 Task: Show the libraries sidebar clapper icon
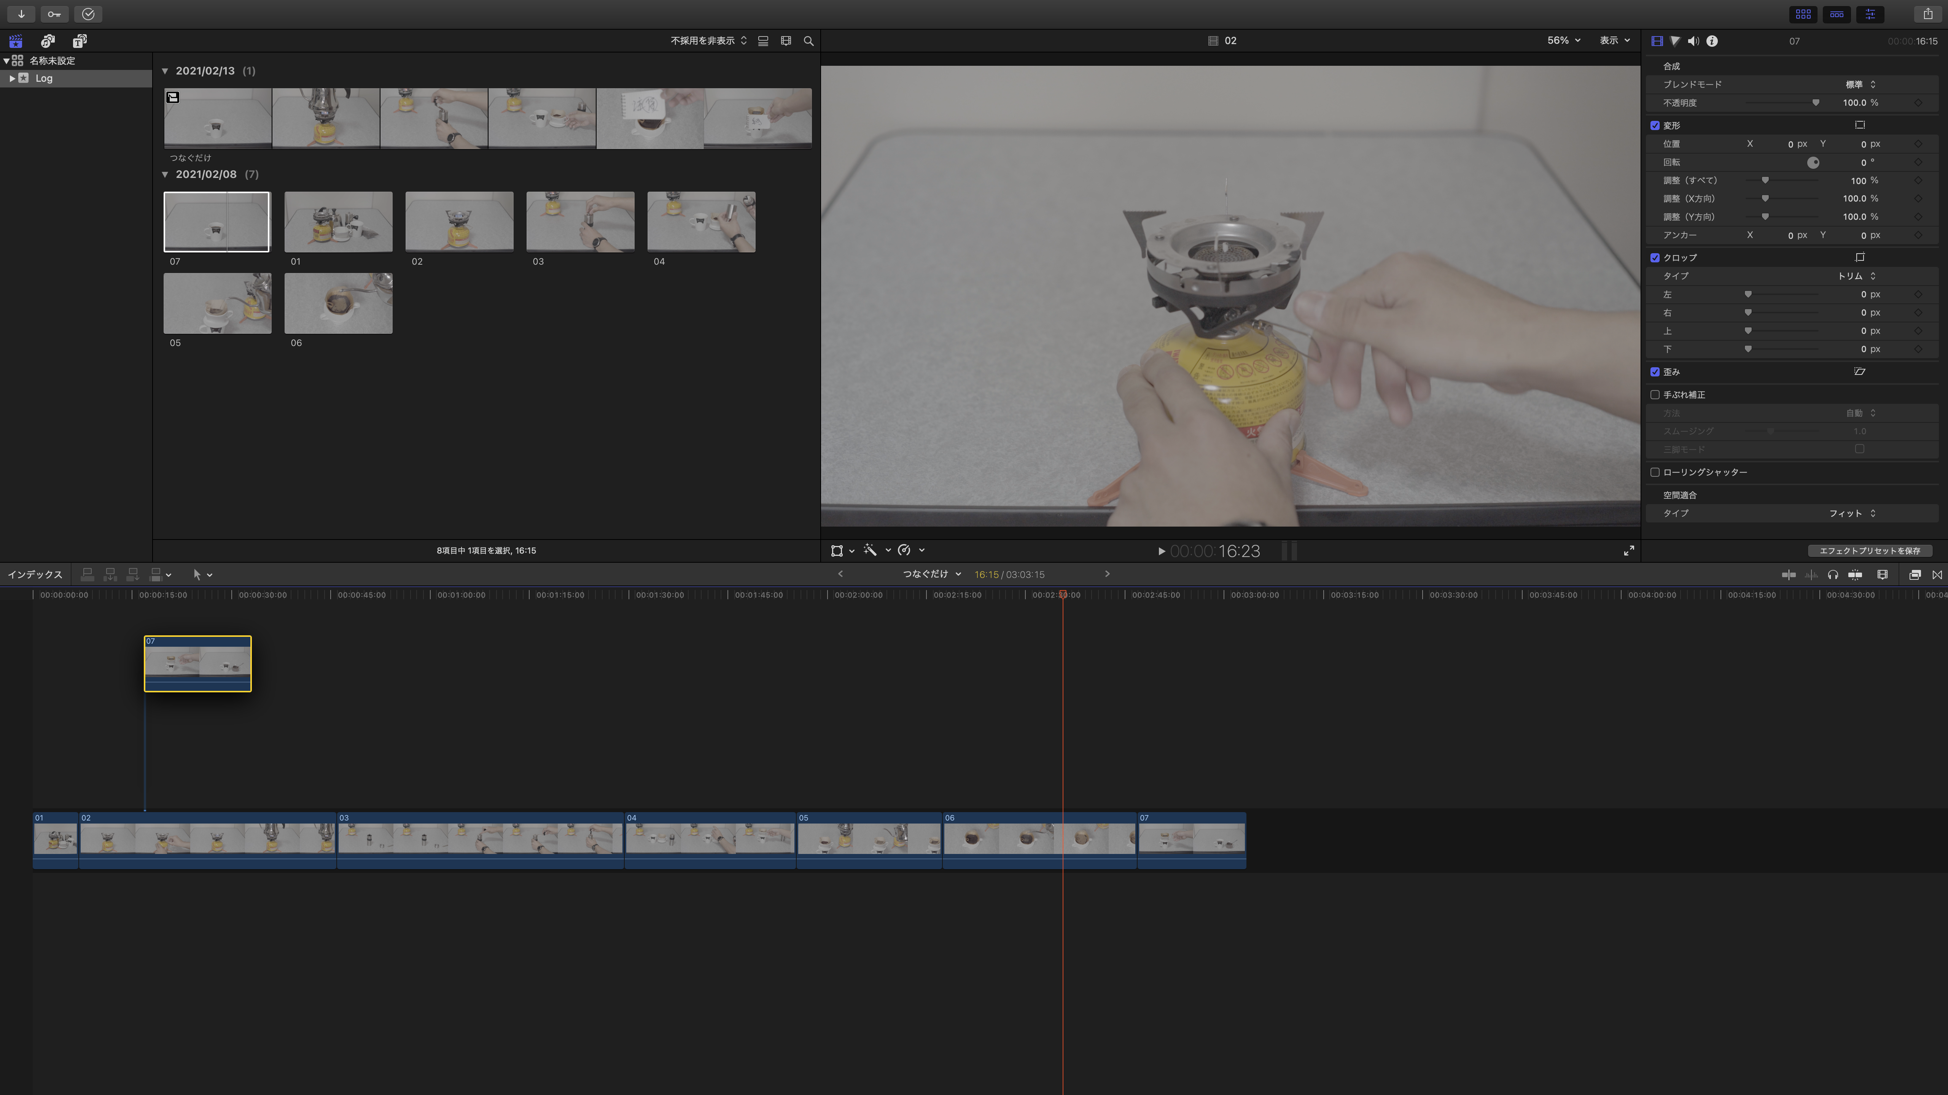pyautogui.click(x=16, y=41)
